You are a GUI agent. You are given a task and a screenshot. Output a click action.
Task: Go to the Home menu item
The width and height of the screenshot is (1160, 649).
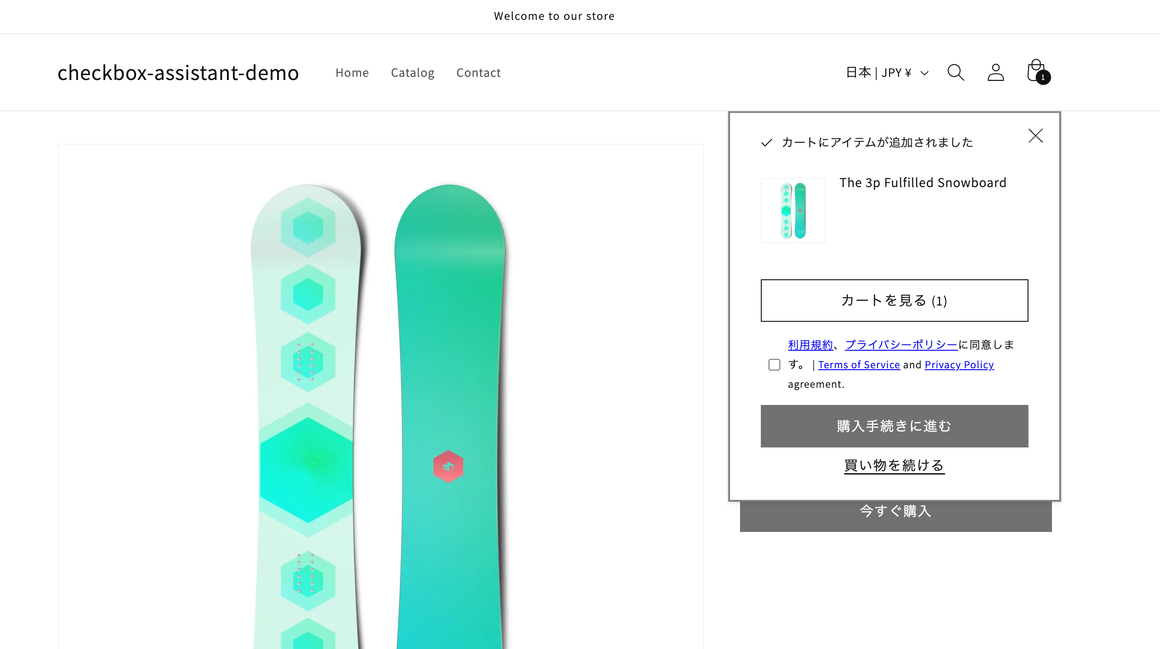point(352,73)
